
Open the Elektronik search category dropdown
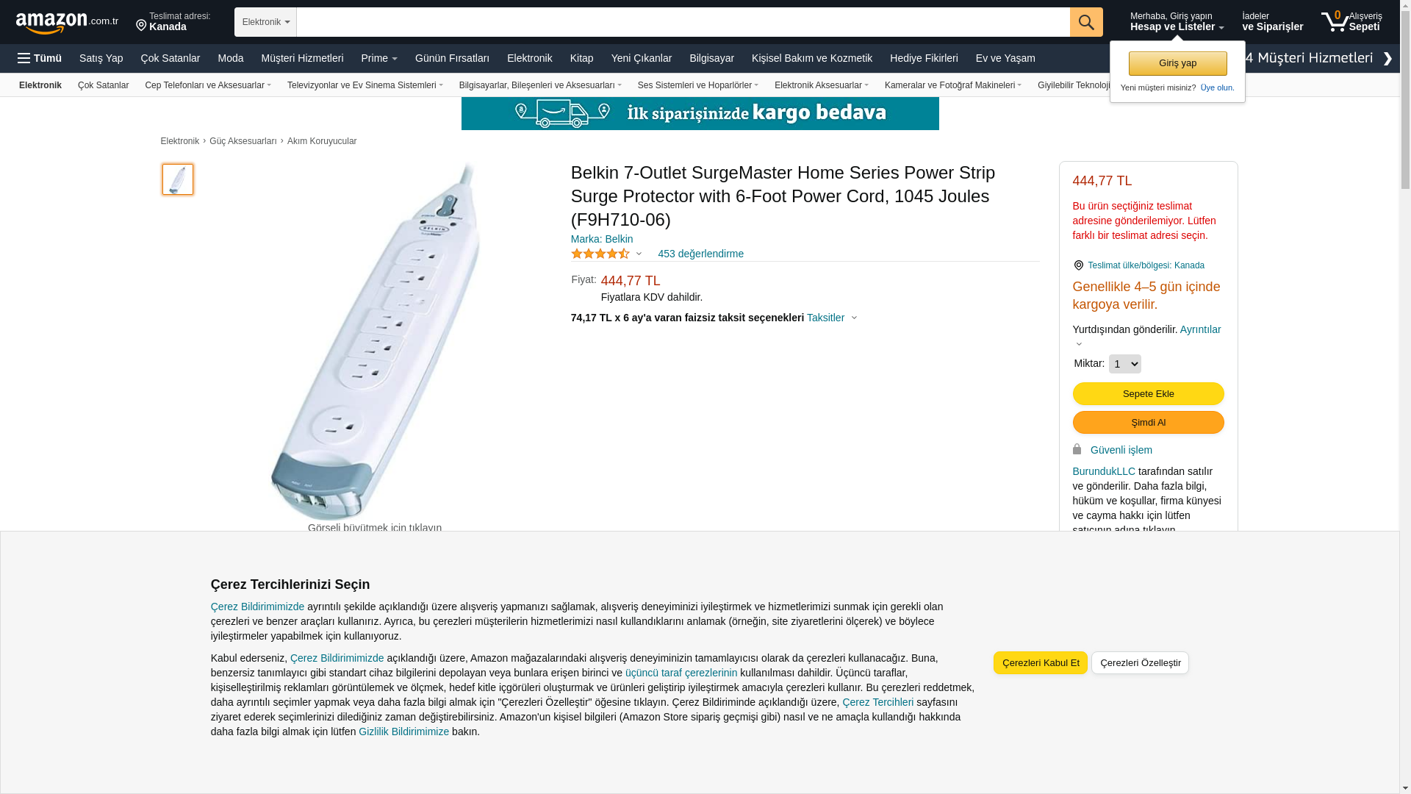pos(265,22)
